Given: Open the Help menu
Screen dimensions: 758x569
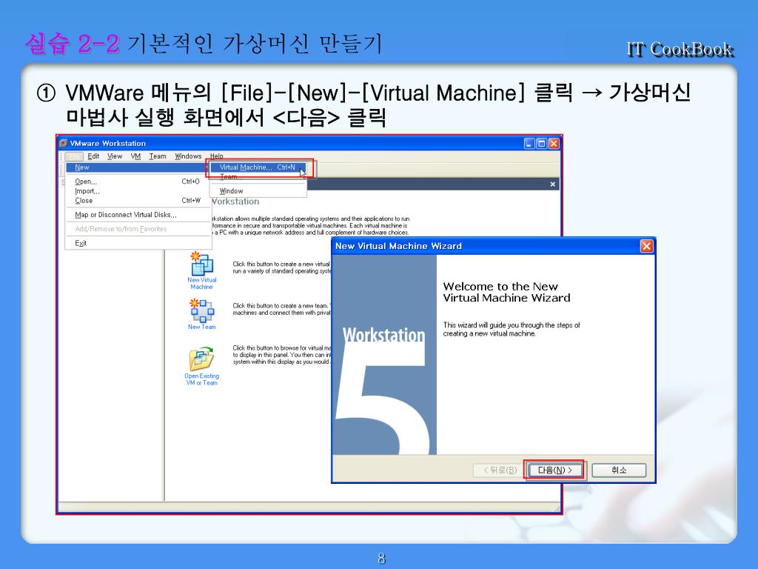Looking at the screenshot, I should click(x=217, y=156).
